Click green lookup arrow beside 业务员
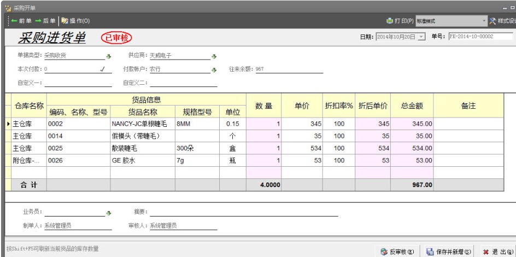This screenshot has width=516, height=257. [x=108, y=212]
